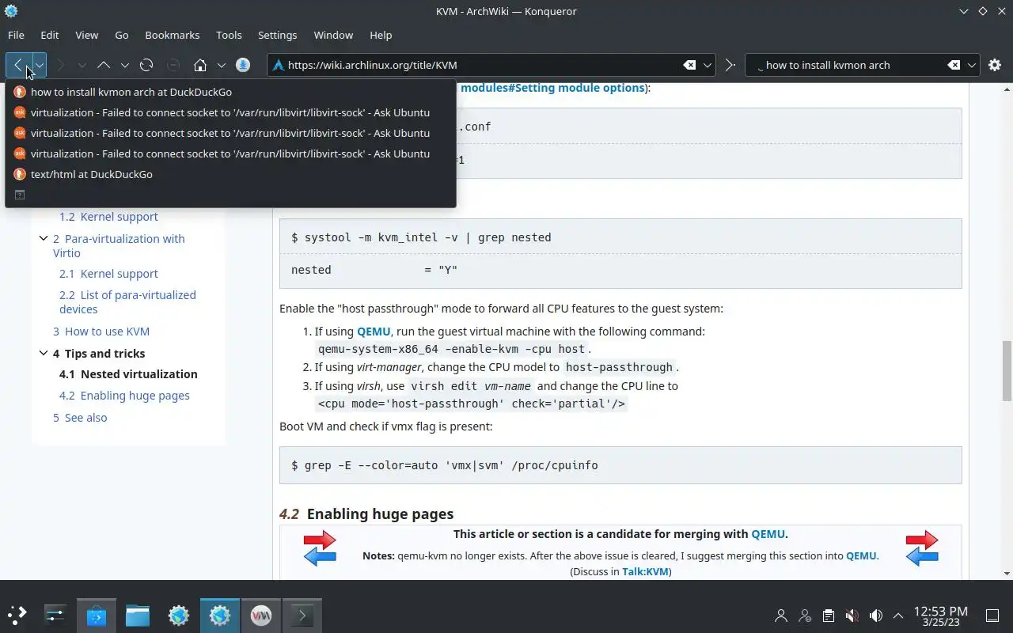
Task: Collapse the Para-virtualization with Virtio section
Action: point(44,238)
